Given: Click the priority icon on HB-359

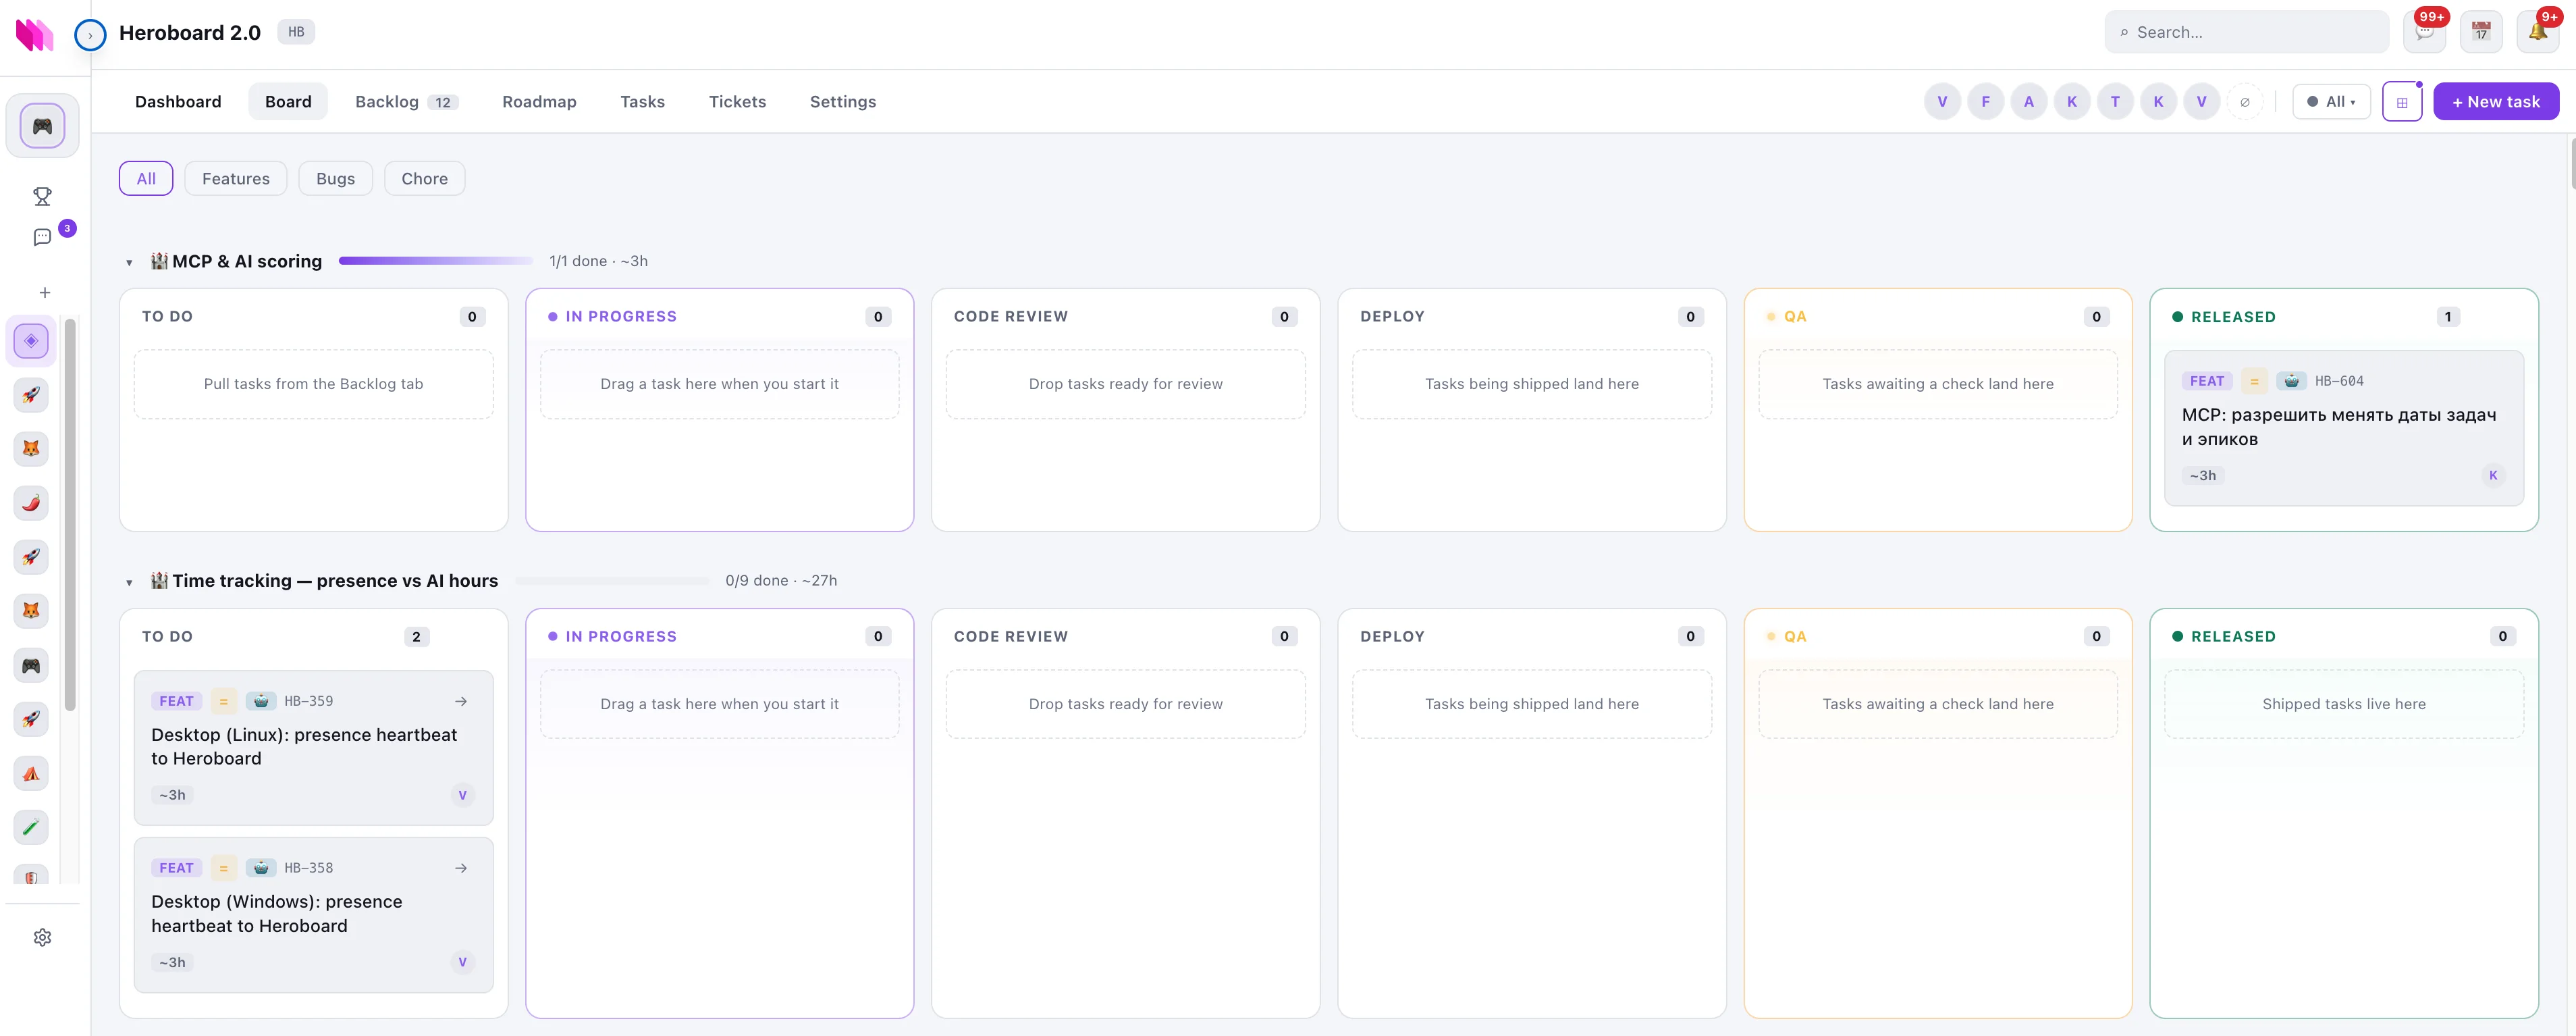Looking at the screenshot, I should [x=224, y=701].
